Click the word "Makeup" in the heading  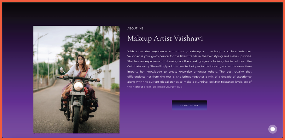point(139,38)
